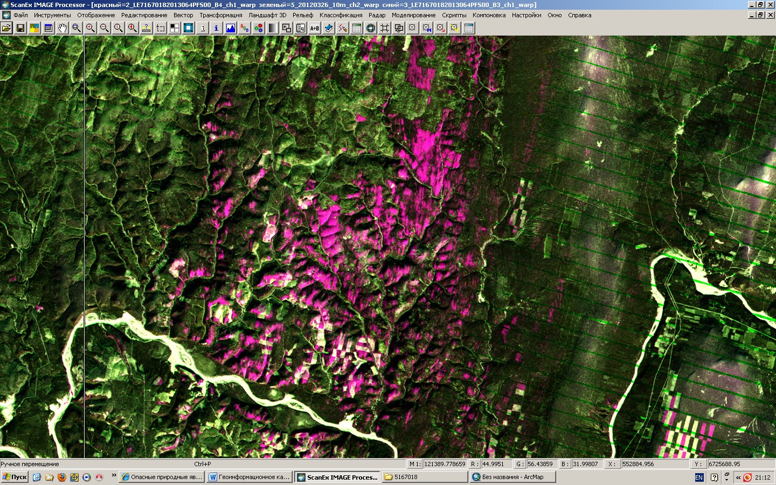
Task: Click the blue layers stack icon
Action: (x=329, y=28)
